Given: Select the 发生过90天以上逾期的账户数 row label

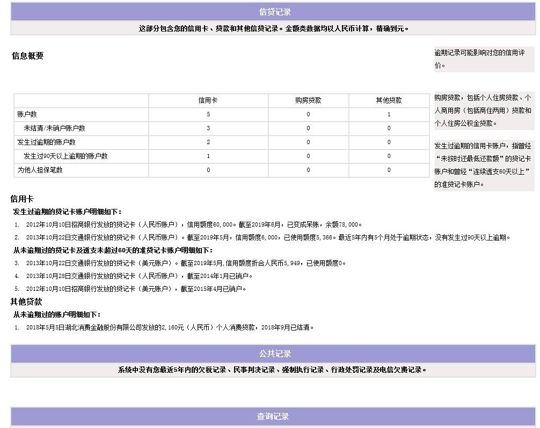Looking at the screenshot, I should tap(65, 156).
